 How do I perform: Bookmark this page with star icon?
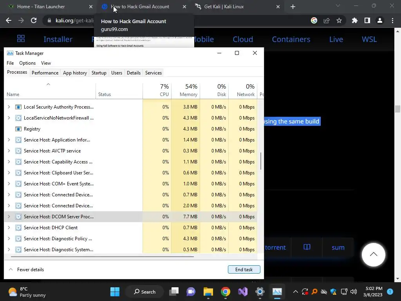pyautogui.click(x=339, y=20)
